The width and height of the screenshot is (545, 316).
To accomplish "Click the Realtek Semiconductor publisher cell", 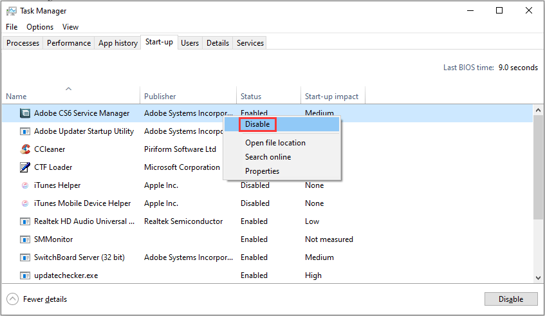I will coord(183,221).
